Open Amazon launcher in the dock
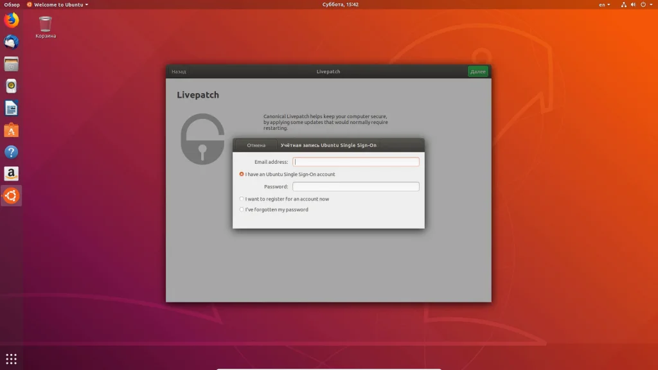This screenshot has width=658, height=370. (x=12, y=173)
